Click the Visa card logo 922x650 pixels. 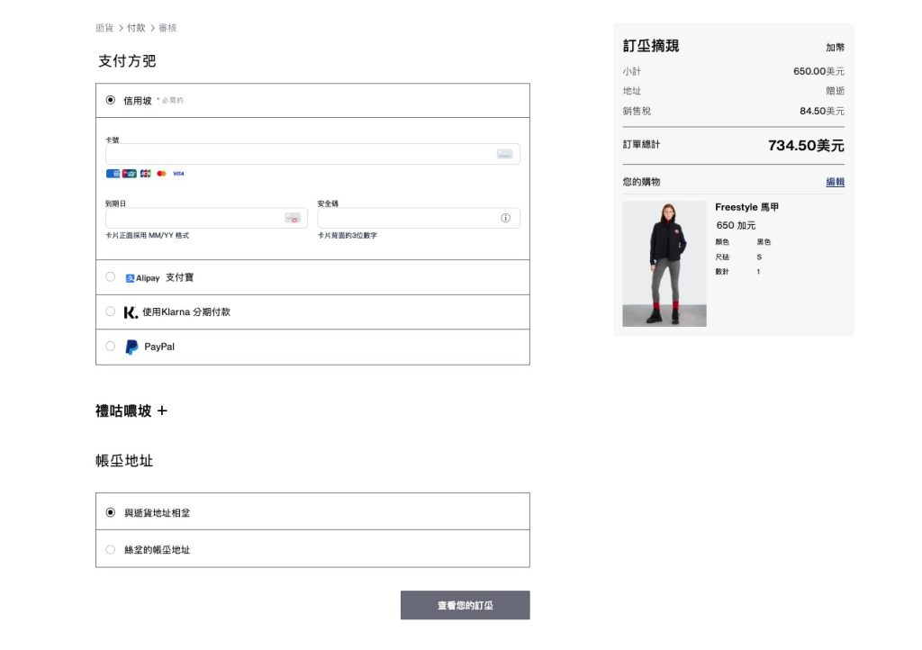pyautogui.click(x=178, y=174)
